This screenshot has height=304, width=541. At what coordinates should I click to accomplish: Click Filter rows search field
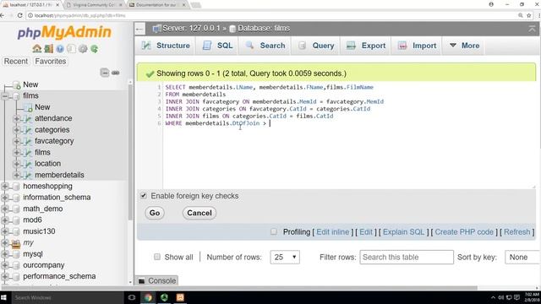(407, 257)
